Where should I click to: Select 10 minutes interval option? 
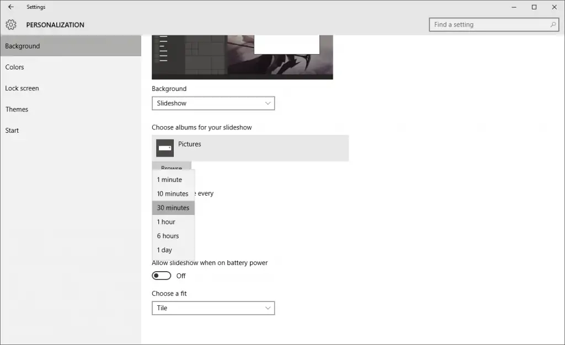coord(173,193)
